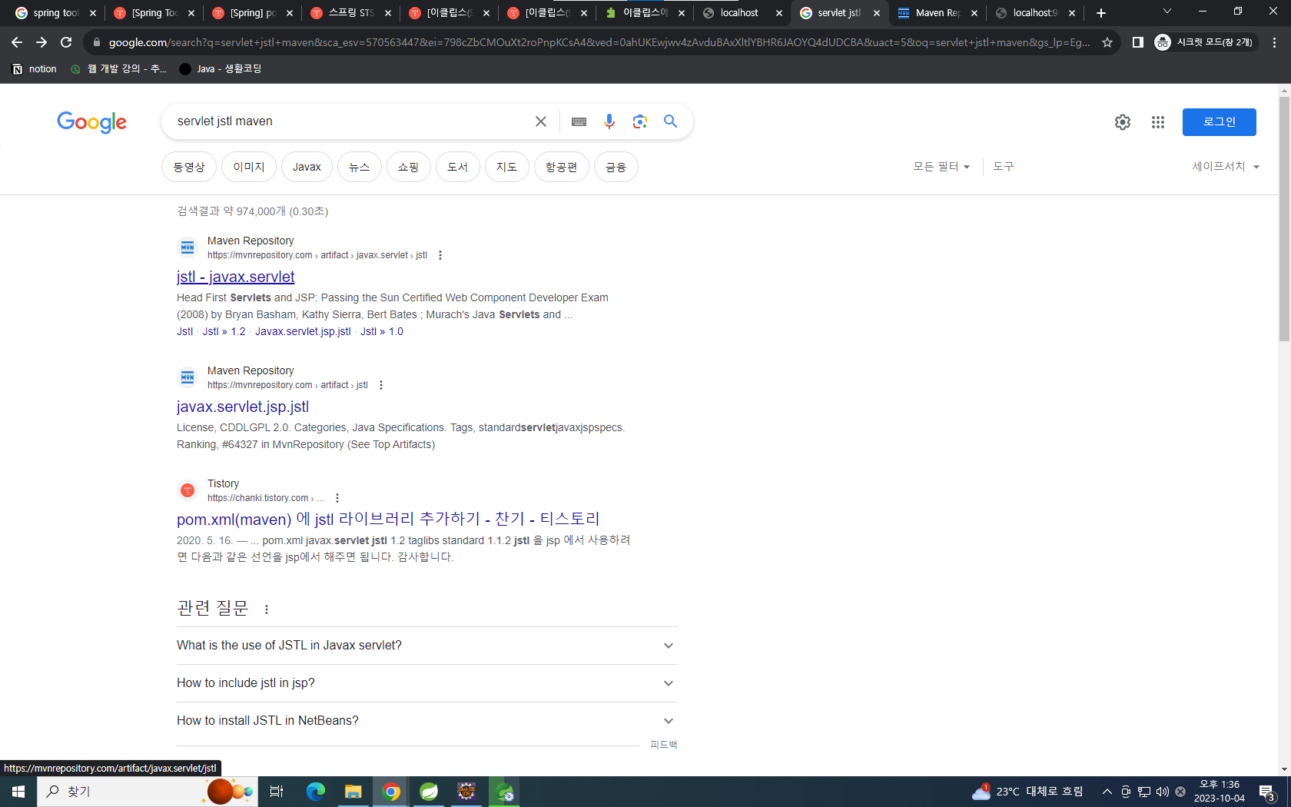This screenshot has width=1291, height=807.
Task: Click the blue magnifier search button
Action: (x=671, y=121)
